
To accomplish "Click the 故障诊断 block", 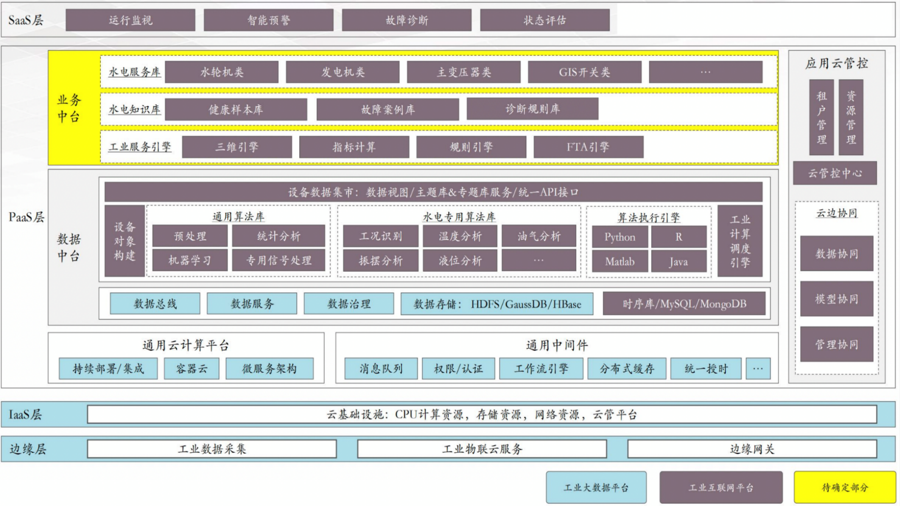I will click(407, 20).
